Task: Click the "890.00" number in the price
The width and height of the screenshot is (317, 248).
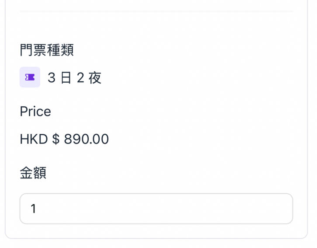Action: coord(87,139)
